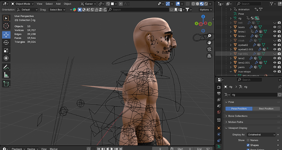
Task: Toggle X-ray mode in viewport header
Action: click(188, 4)
